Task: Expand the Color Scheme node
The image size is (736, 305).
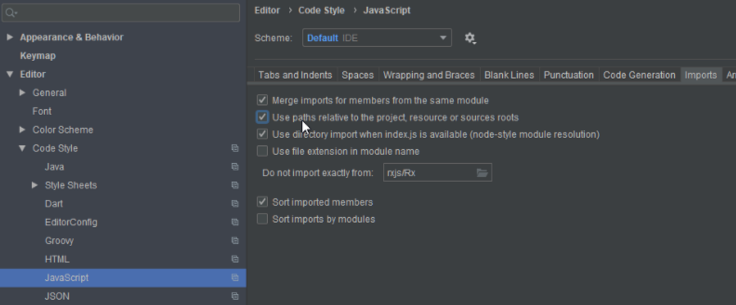Action: (x=23, y=129)
